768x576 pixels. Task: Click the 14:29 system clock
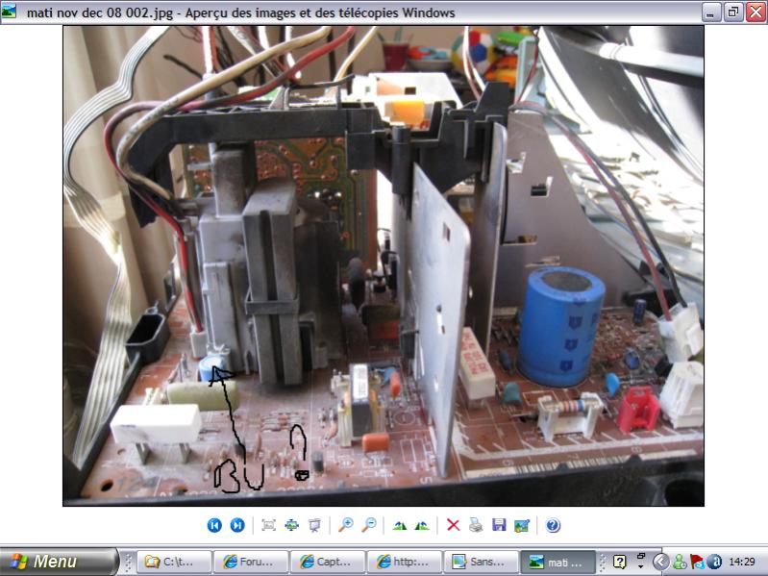click(x=742, y=562)
